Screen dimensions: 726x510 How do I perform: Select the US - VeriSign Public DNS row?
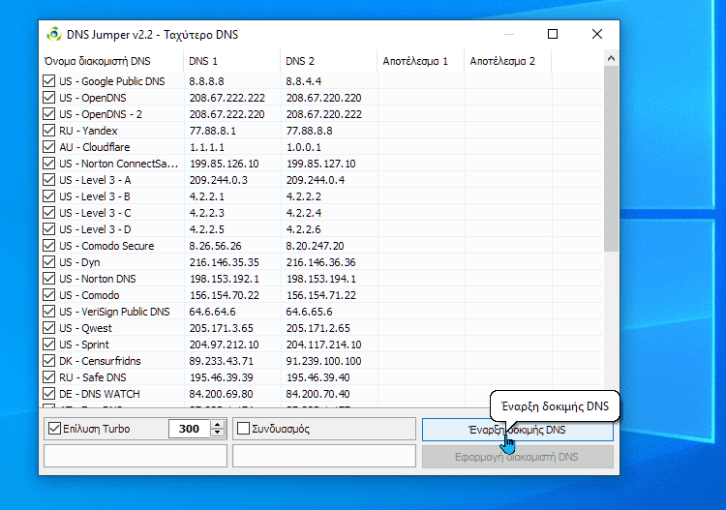(x=114, y=312)
